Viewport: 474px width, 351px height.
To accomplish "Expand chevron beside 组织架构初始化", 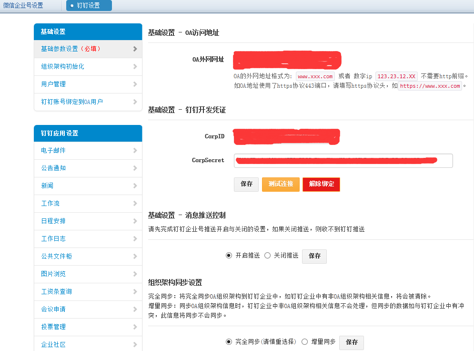I will pyautogui.click(x=135, y=67).
